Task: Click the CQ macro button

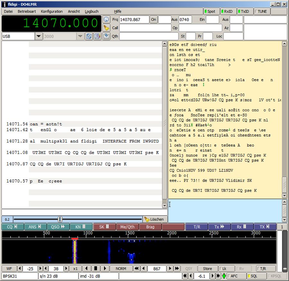Action: tap(13, 227)
